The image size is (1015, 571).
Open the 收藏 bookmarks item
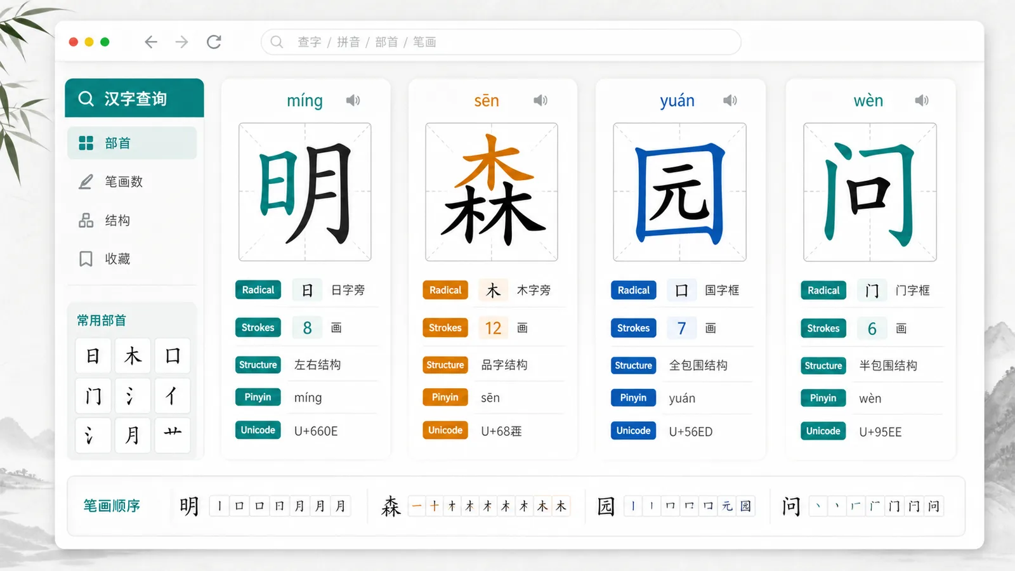[x=132, y=259]
